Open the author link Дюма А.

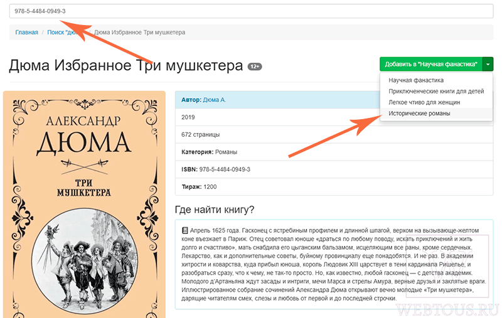(214, 100)
